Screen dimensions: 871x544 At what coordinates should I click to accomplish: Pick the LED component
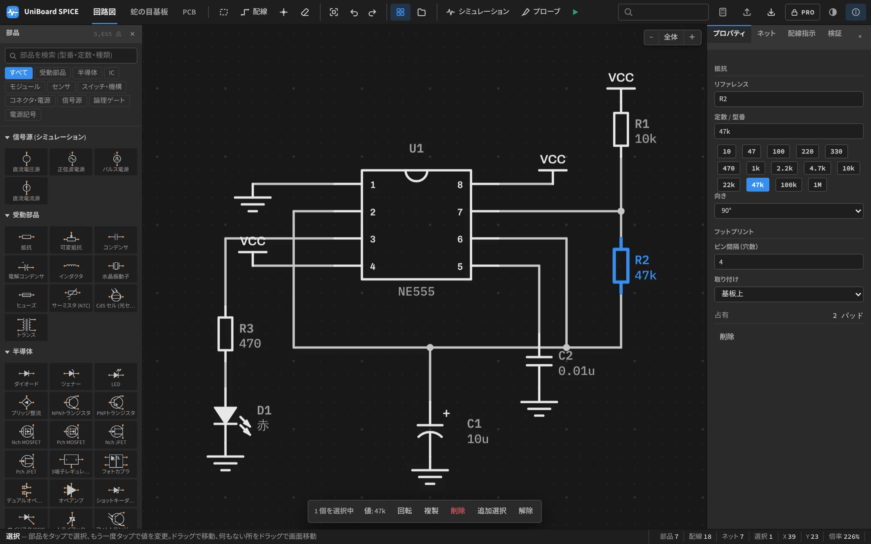click(116, 377)
